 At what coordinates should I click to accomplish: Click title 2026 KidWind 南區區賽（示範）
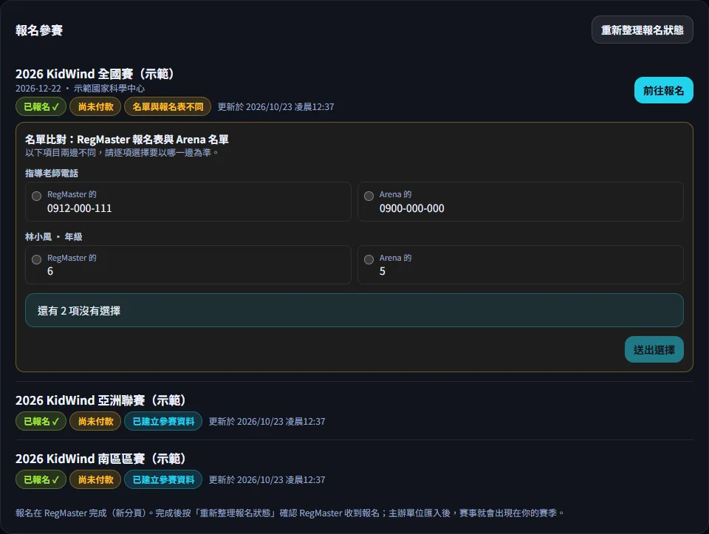coord(100,459)
